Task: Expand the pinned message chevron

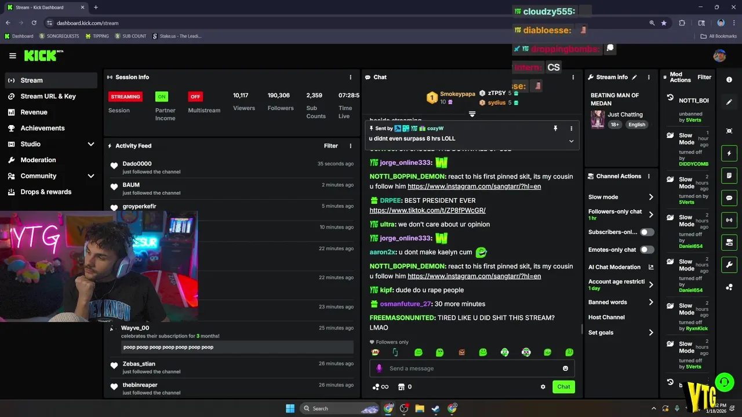Action: click(571, 141)
